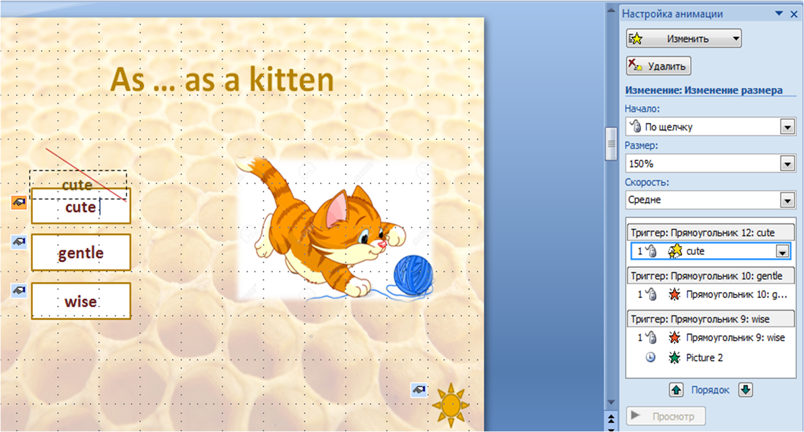Move the animation down in order
Viewport: 804px width, 432px height.
pyautogui.click(x=745, y=390)
